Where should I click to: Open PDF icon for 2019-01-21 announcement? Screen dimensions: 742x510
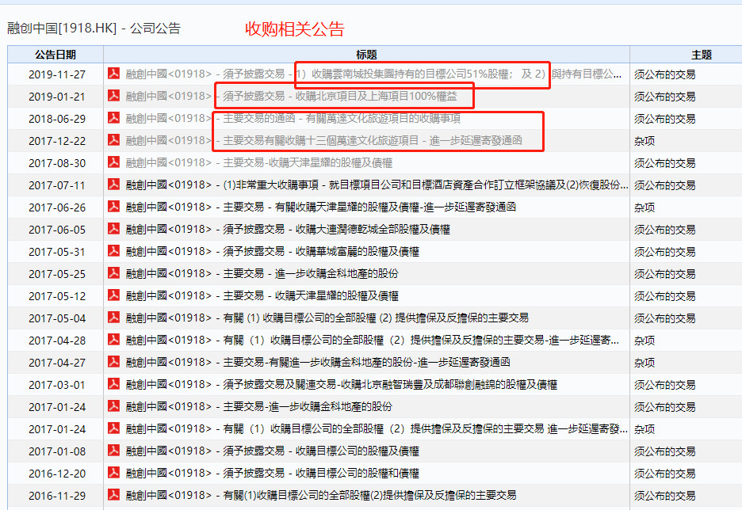click(x=113, y=96)
